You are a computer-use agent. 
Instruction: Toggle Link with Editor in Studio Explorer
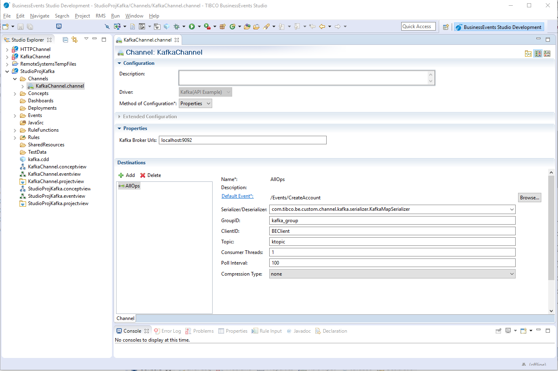click(x=75, y=40)
